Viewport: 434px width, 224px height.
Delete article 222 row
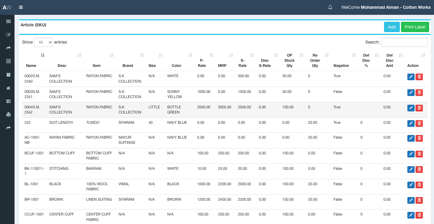419,124
